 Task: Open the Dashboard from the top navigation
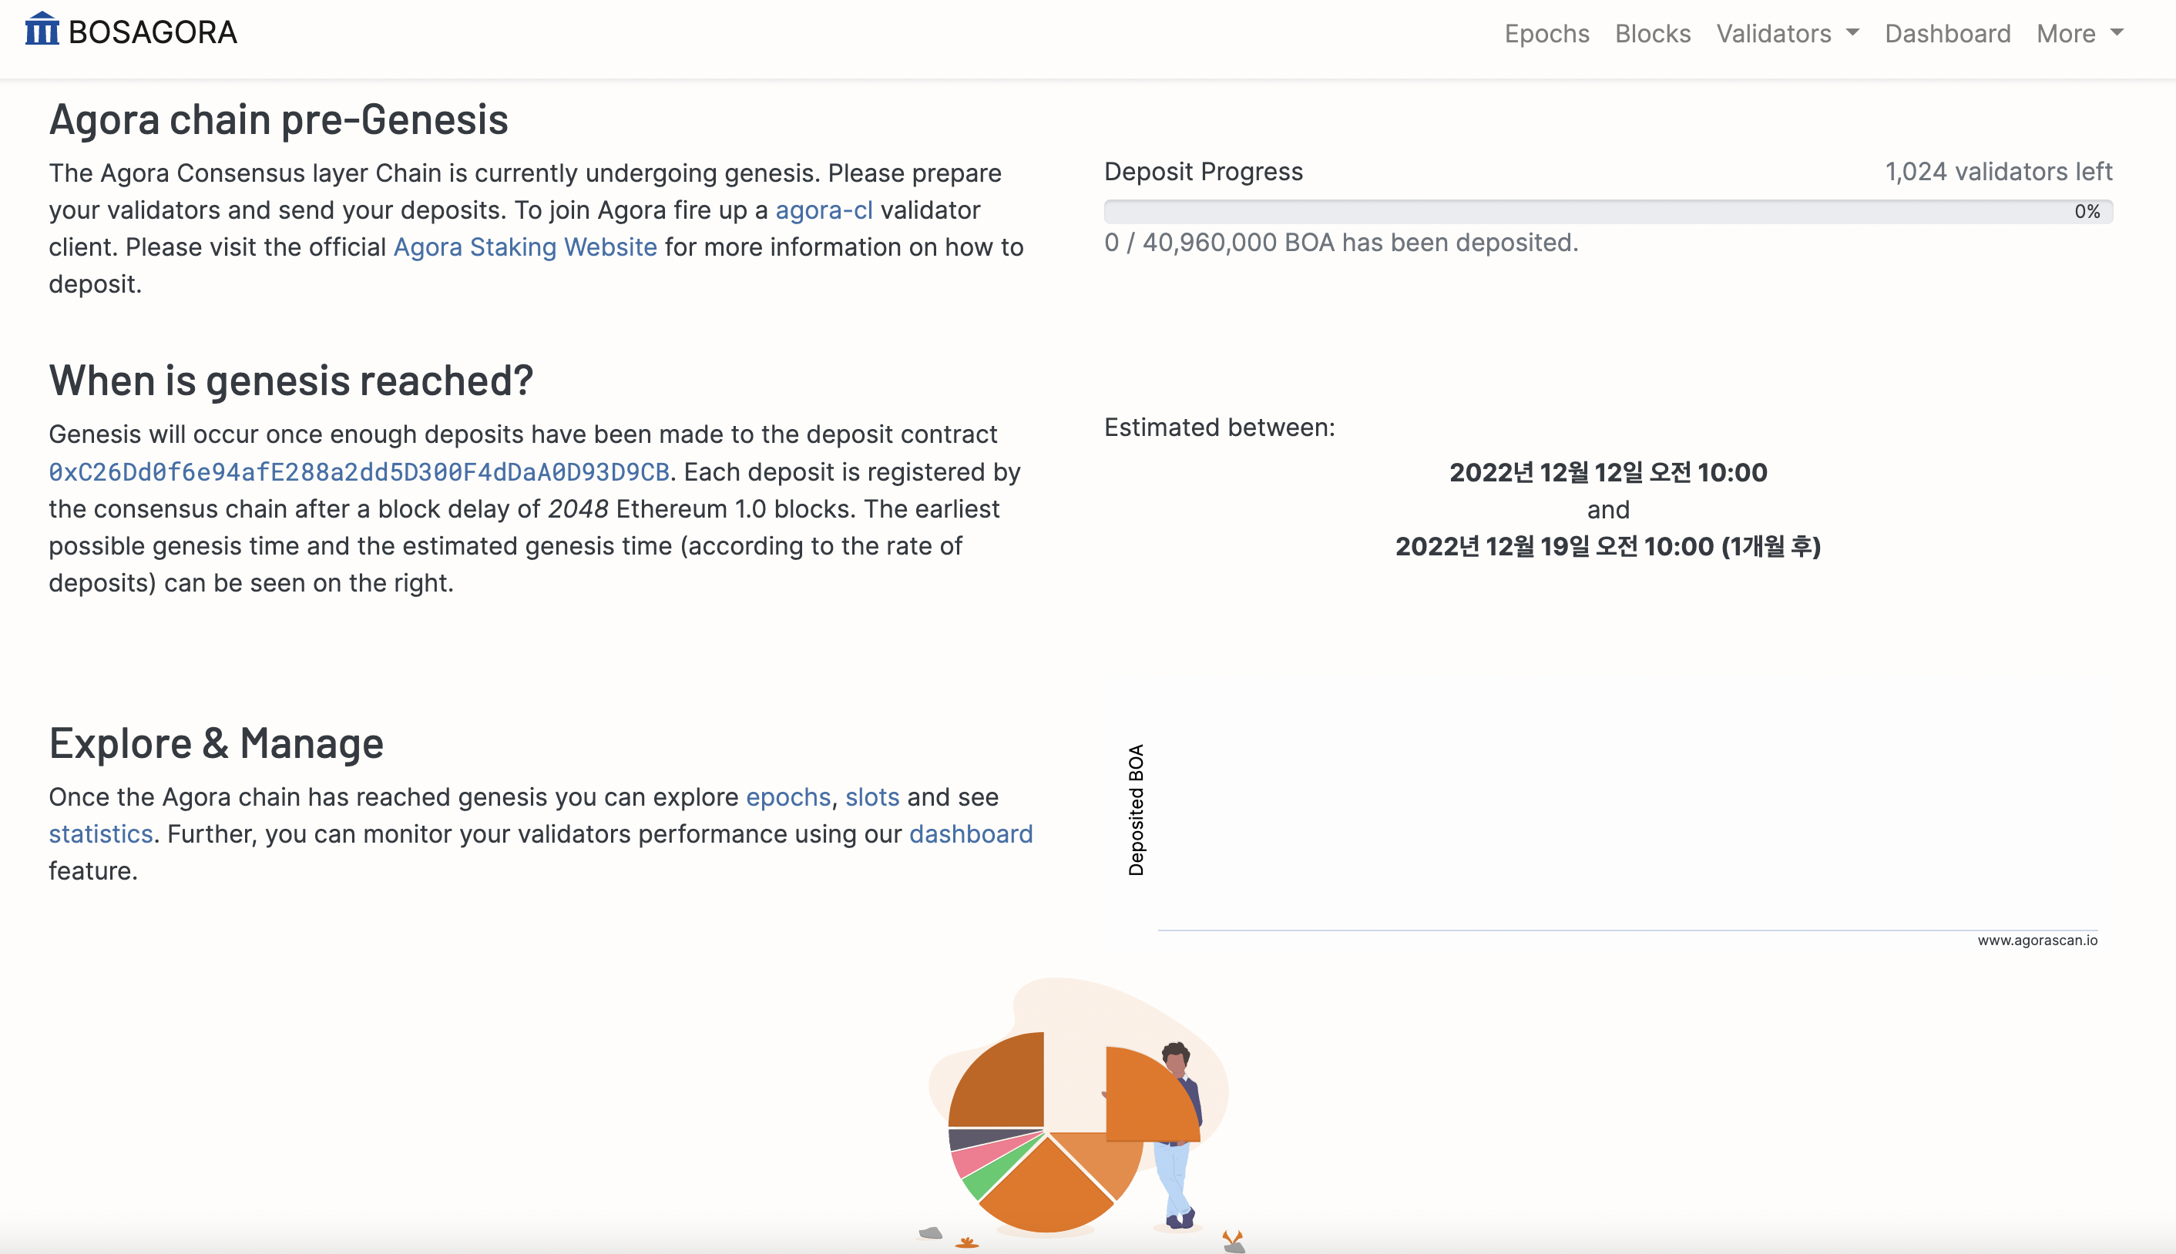1947,32
